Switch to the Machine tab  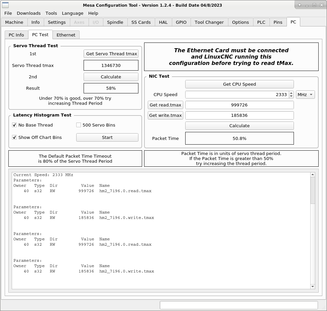pos(14,22)
